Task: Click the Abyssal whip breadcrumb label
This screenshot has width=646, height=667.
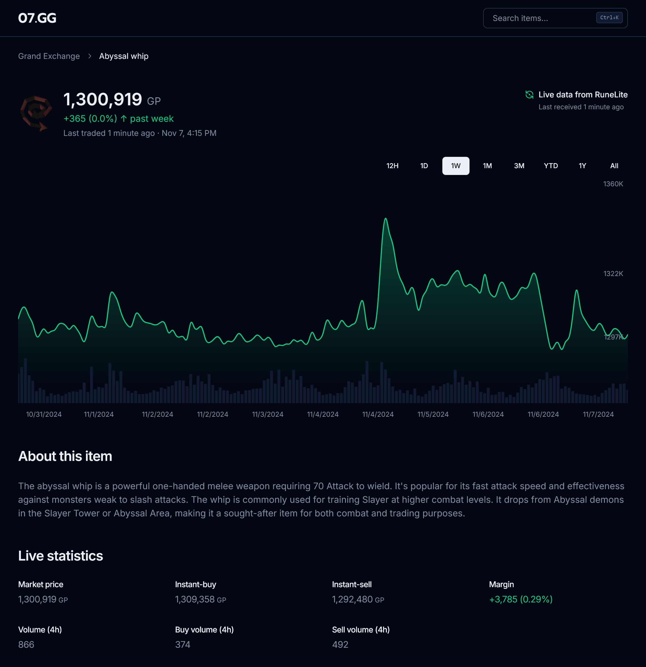Action: tap(123, 56)
